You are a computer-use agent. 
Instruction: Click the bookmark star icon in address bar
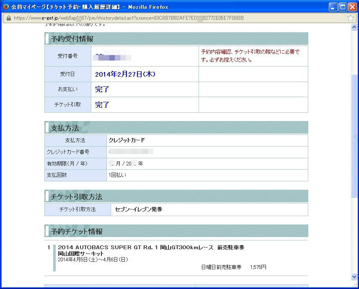tap(350, 18)
